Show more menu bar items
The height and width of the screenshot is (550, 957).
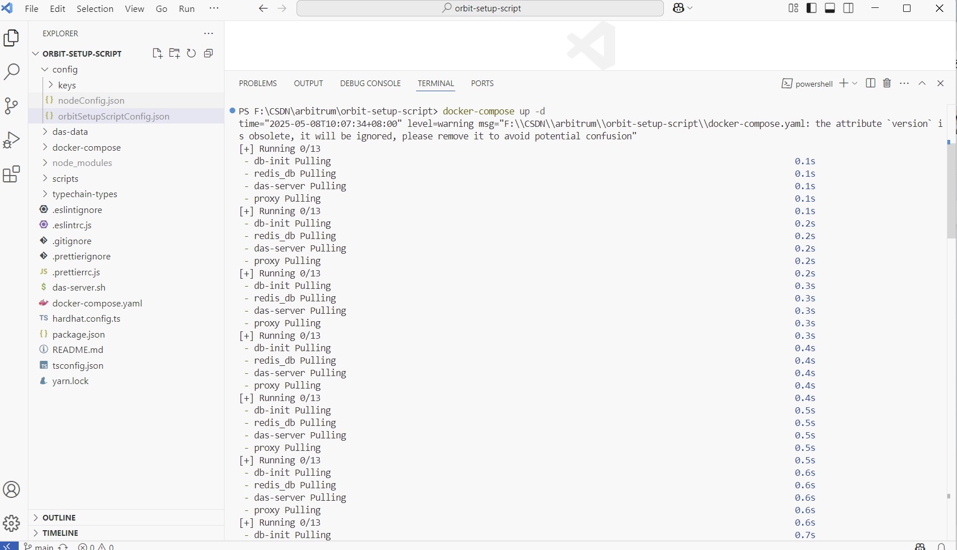(214, 8)
